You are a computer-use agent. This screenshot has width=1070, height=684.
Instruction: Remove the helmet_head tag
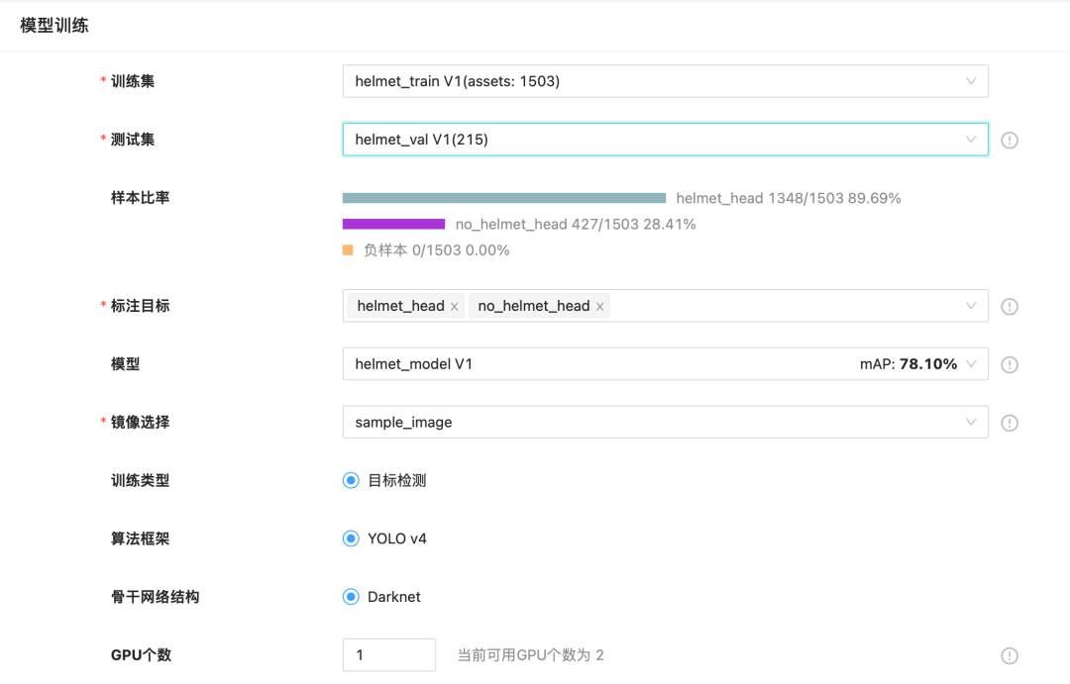tap(455, 307)
